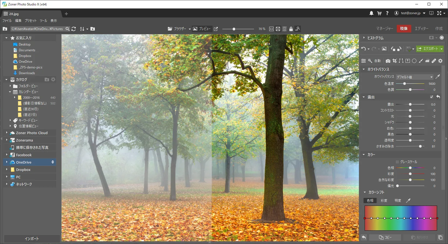
Task: Click the folder path input field
Action: point(38,29)
